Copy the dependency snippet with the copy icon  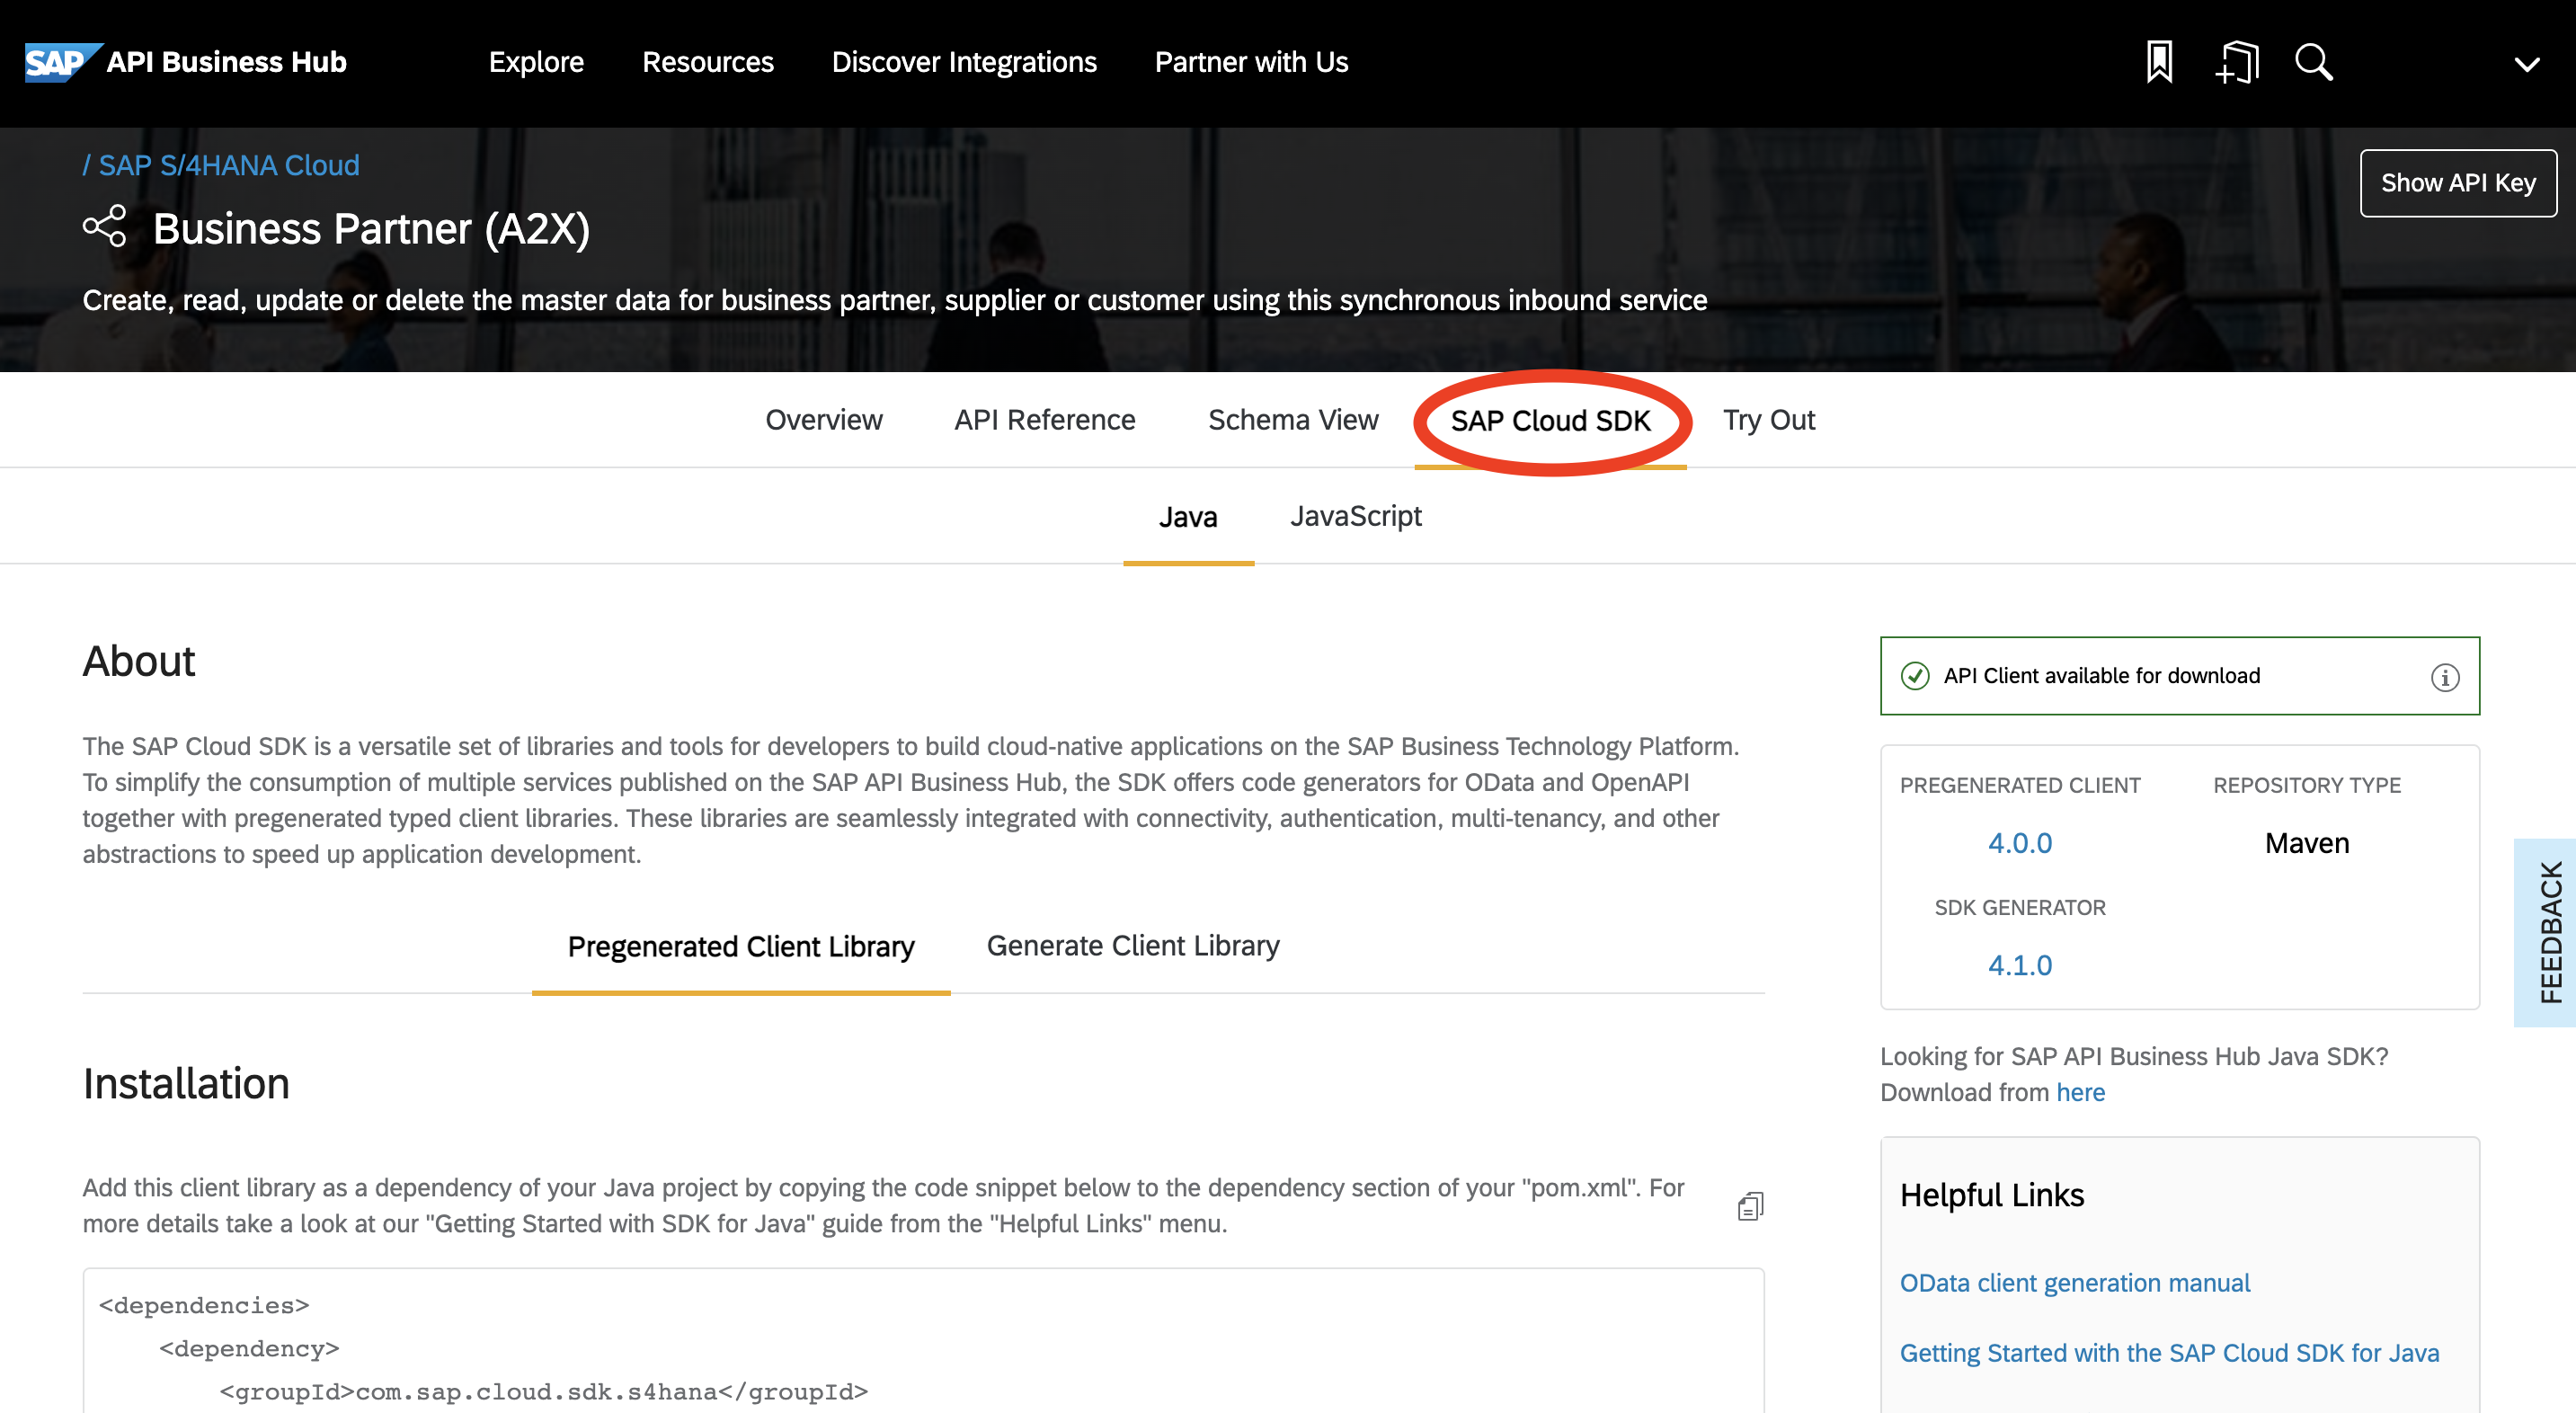1750,1206
